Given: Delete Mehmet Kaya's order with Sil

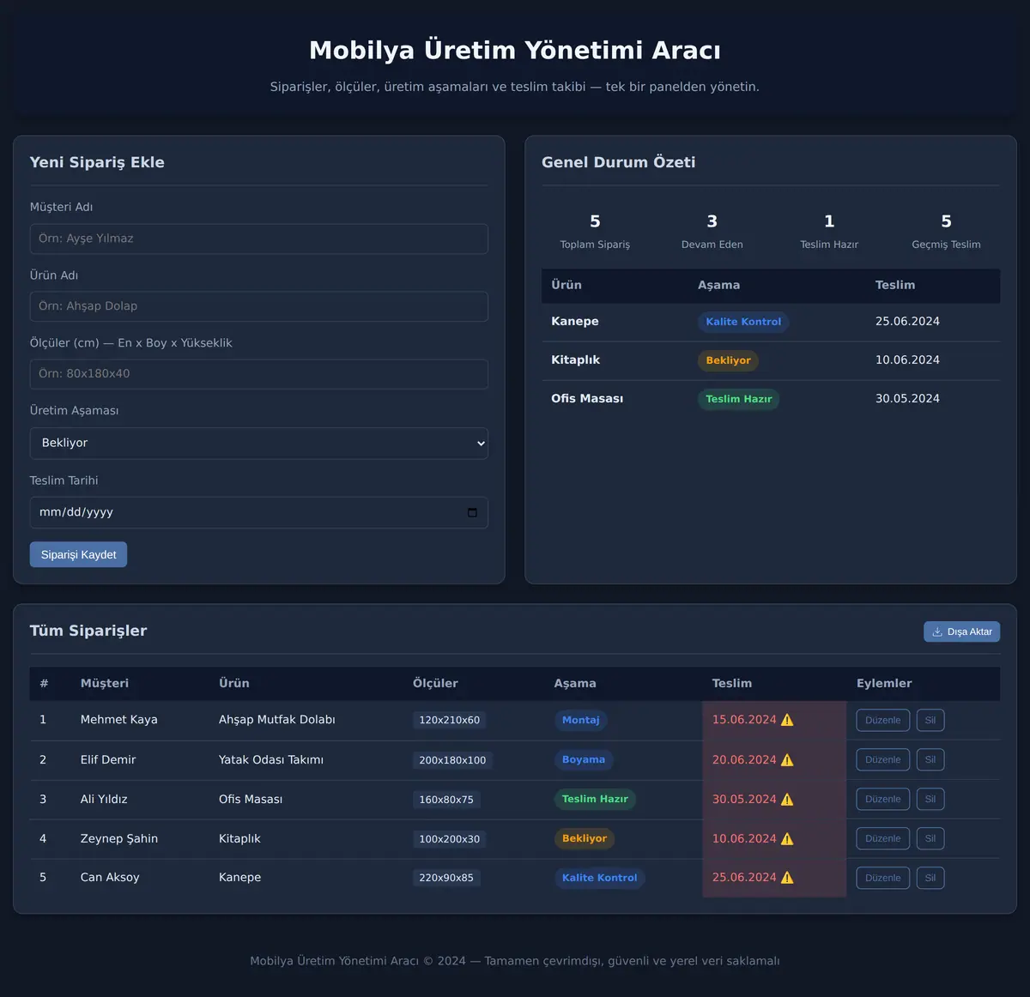Looking at the screenshot, I should click(930, 720).
